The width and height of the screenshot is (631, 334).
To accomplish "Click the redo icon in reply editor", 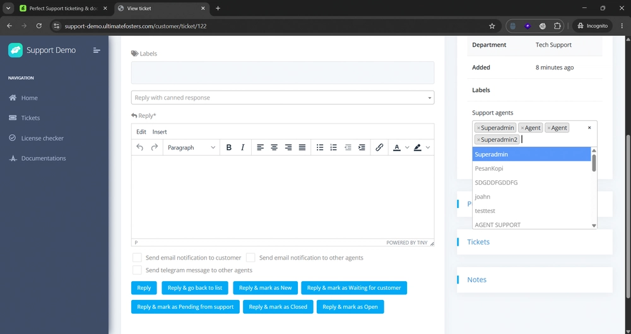I will pos(154,147).
